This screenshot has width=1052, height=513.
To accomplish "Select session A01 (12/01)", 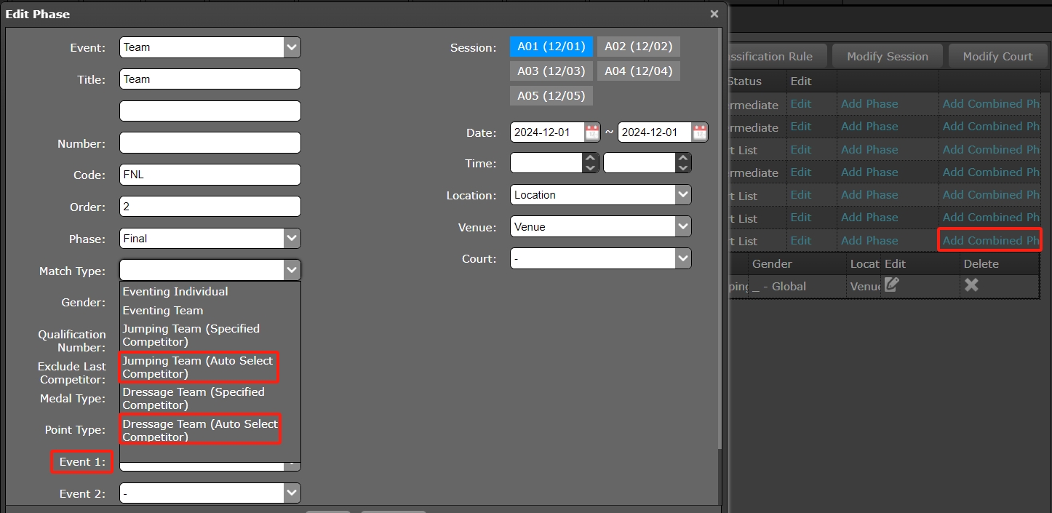I will point(551,47).
